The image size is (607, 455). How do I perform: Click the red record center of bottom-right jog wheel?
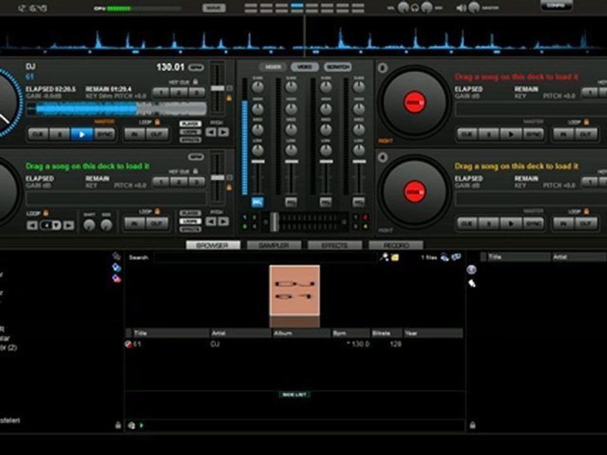[415, 192]
